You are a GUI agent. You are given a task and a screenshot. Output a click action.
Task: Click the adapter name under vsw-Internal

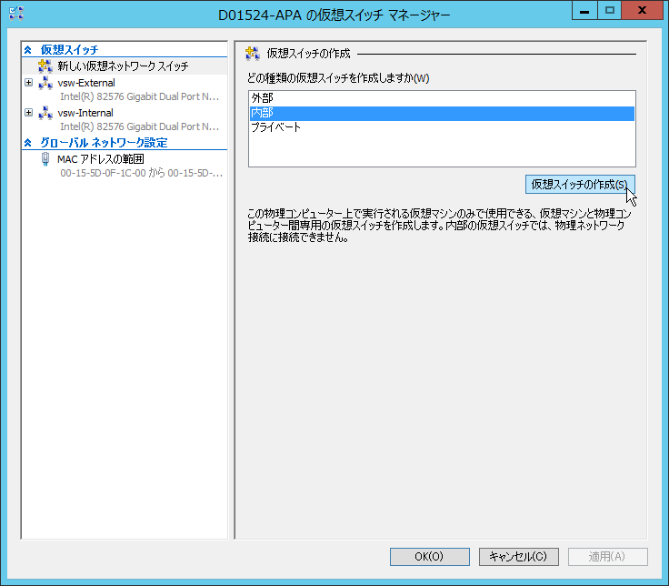click(x=139, y=126)
